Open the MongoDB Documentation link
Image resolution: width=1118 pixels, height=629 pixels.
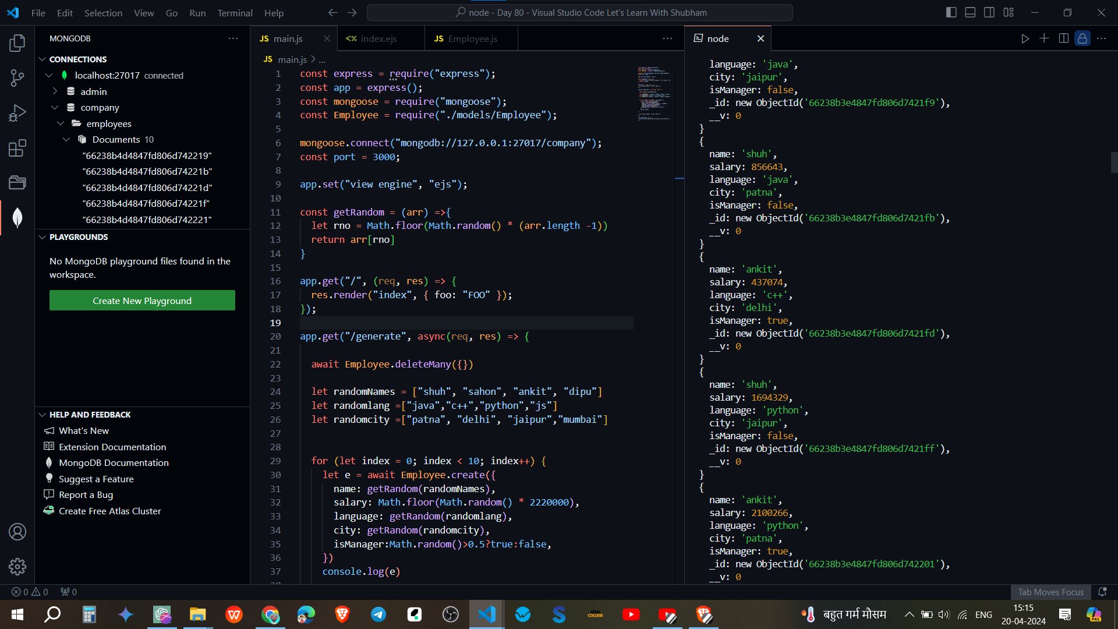(114, 462)
